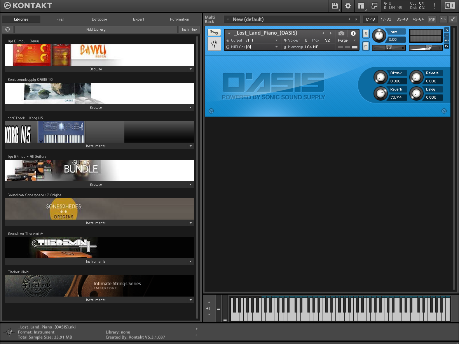Viewport: 459px width, 344px height.
Task: Click the Add Library button
Action: point(96,29)
